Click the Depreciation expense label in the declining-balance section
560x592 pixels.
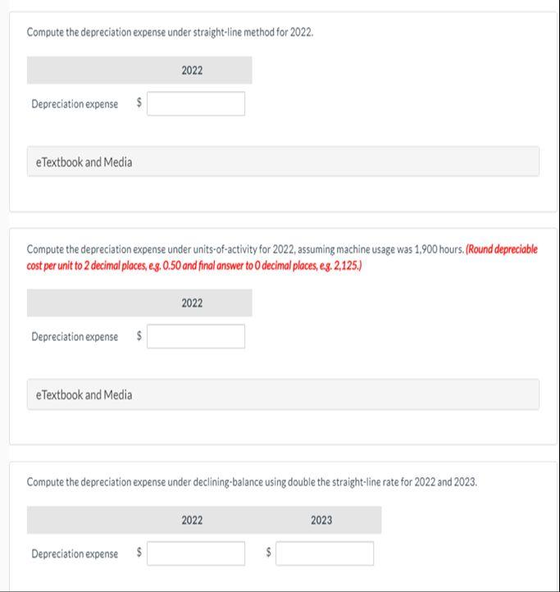(x=75, y=553)
